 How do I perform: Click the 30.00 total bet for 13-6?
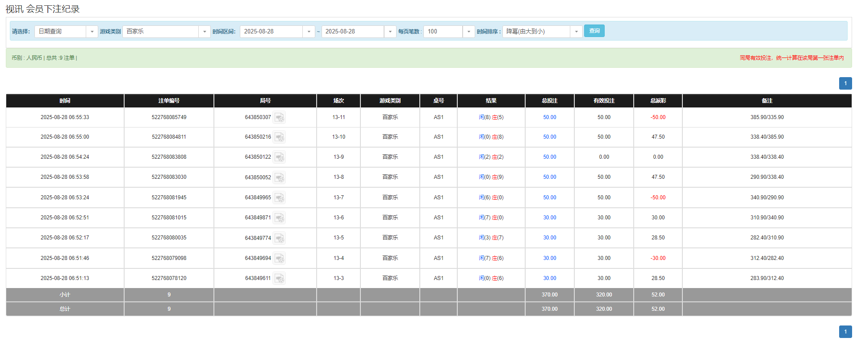550,218
